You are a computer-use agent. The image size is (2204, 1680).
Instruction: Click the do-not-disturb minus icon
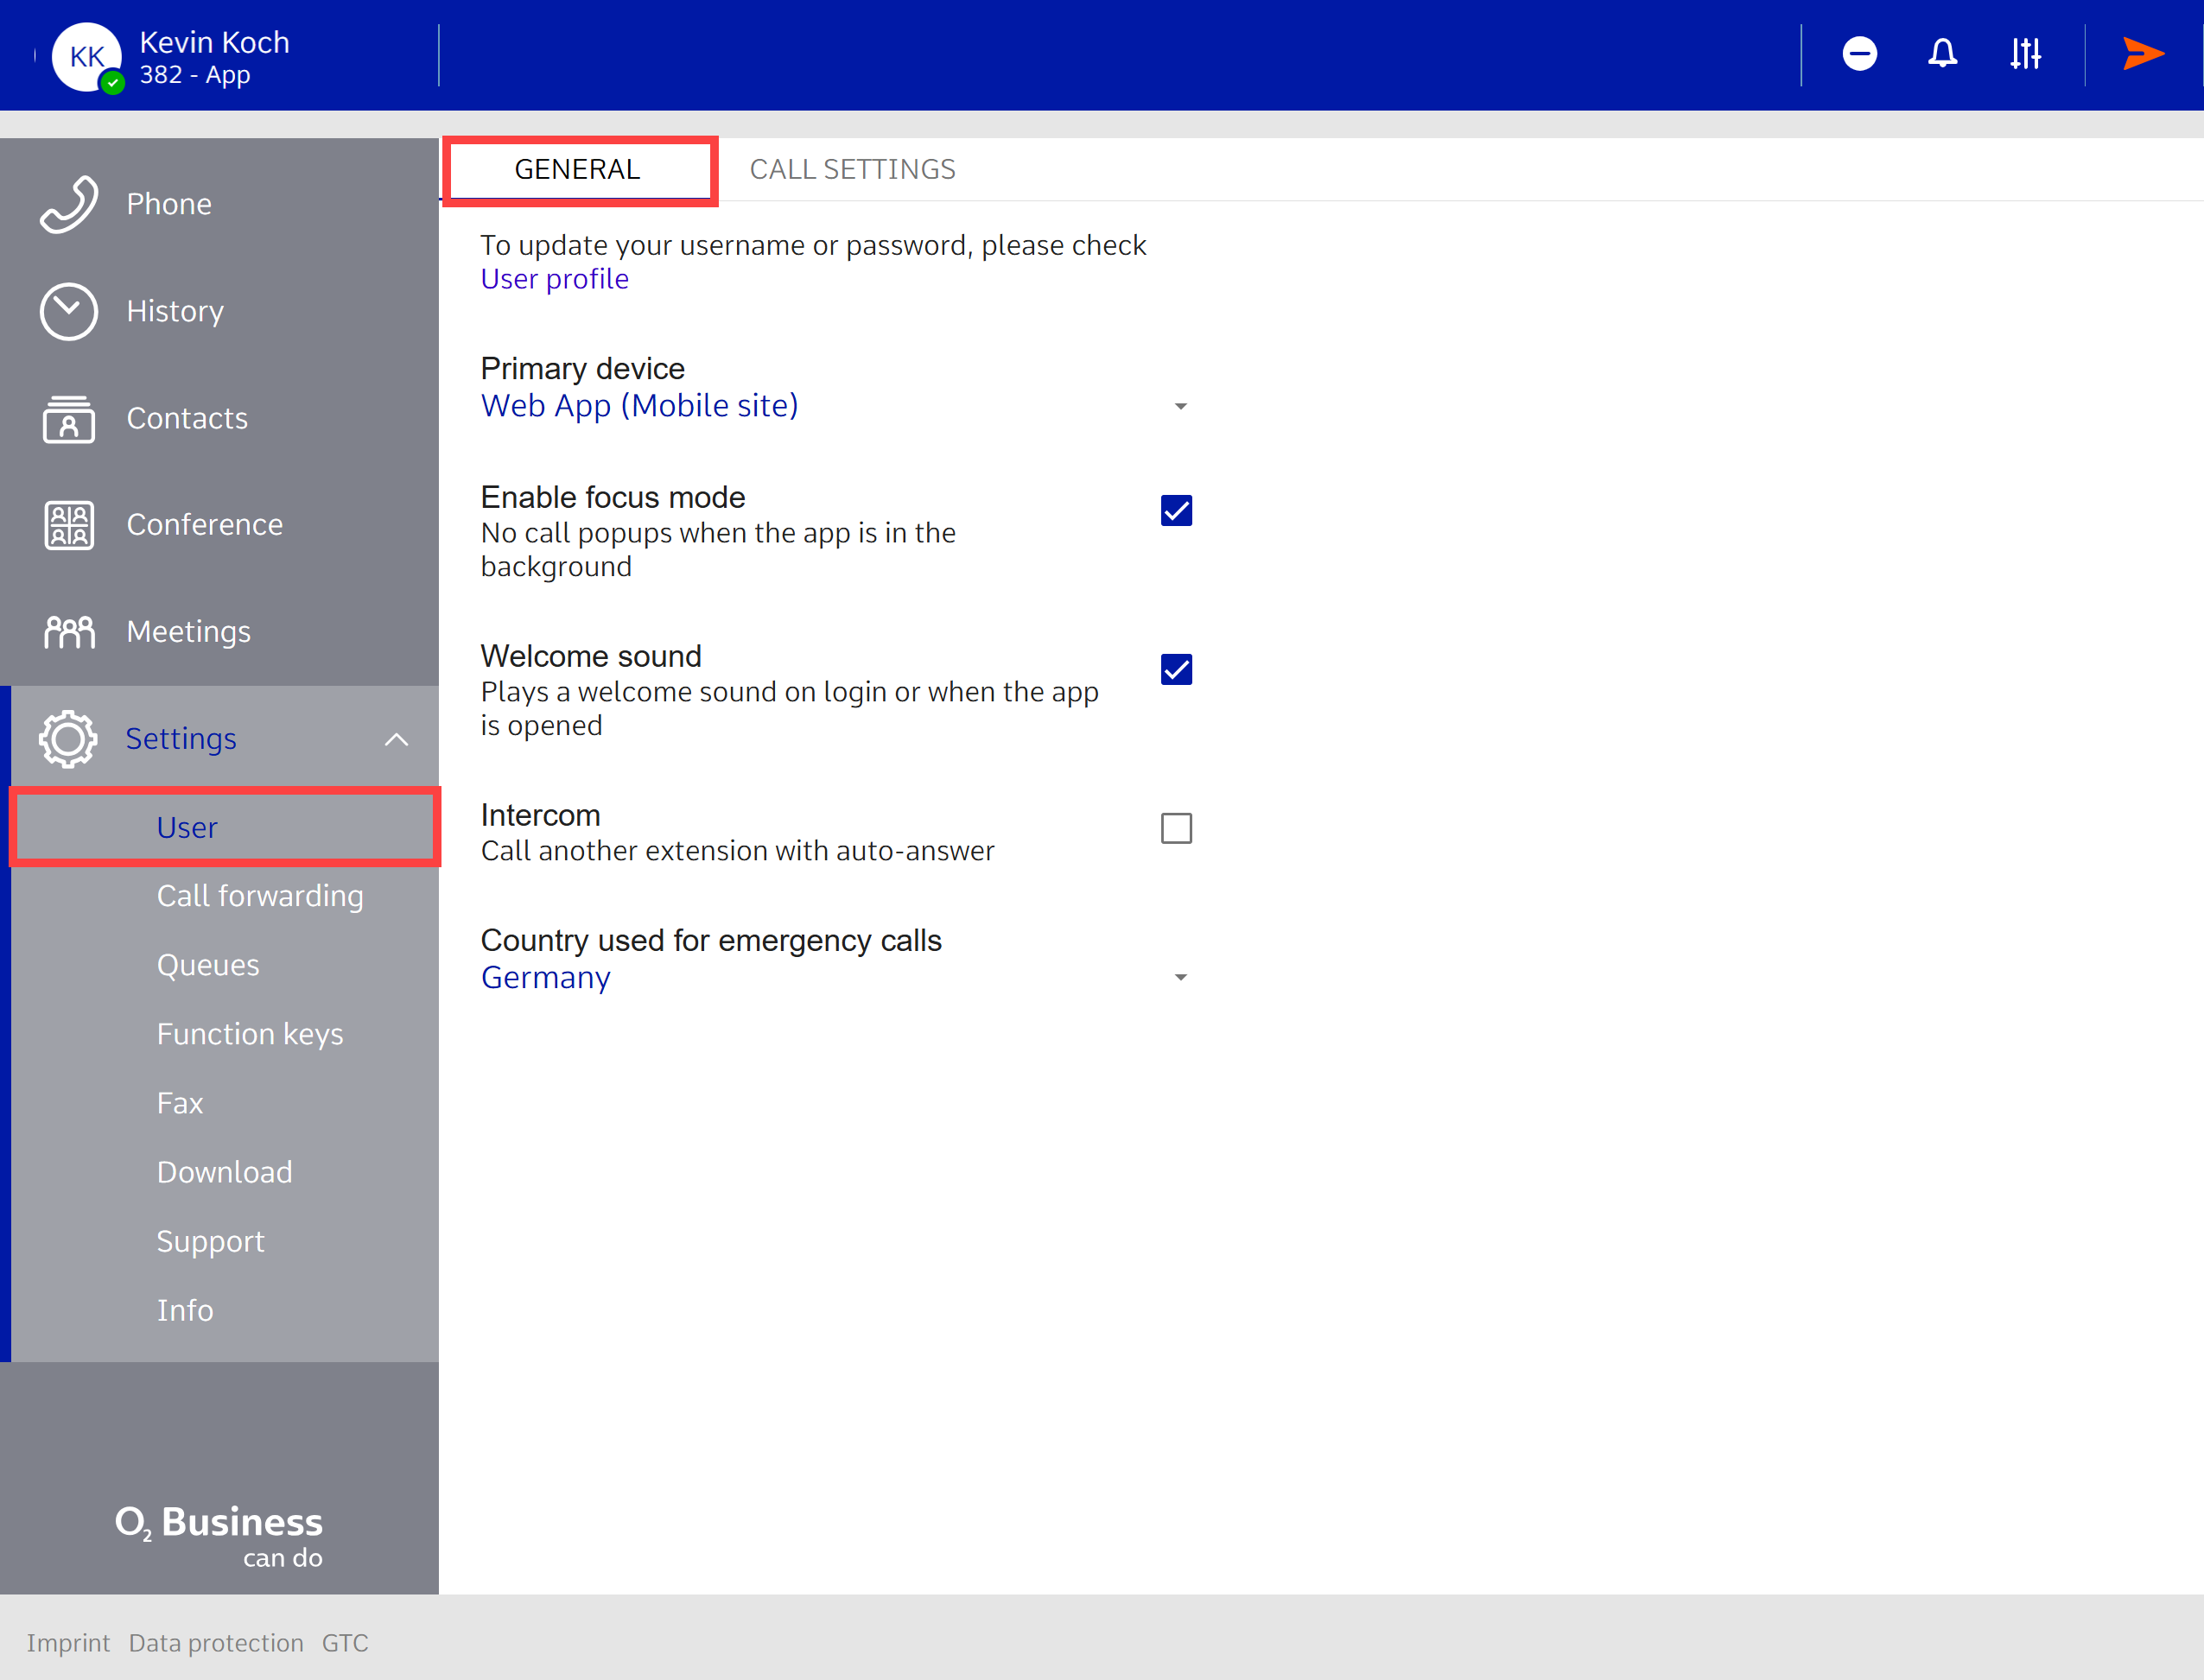tap(1859, 53)
